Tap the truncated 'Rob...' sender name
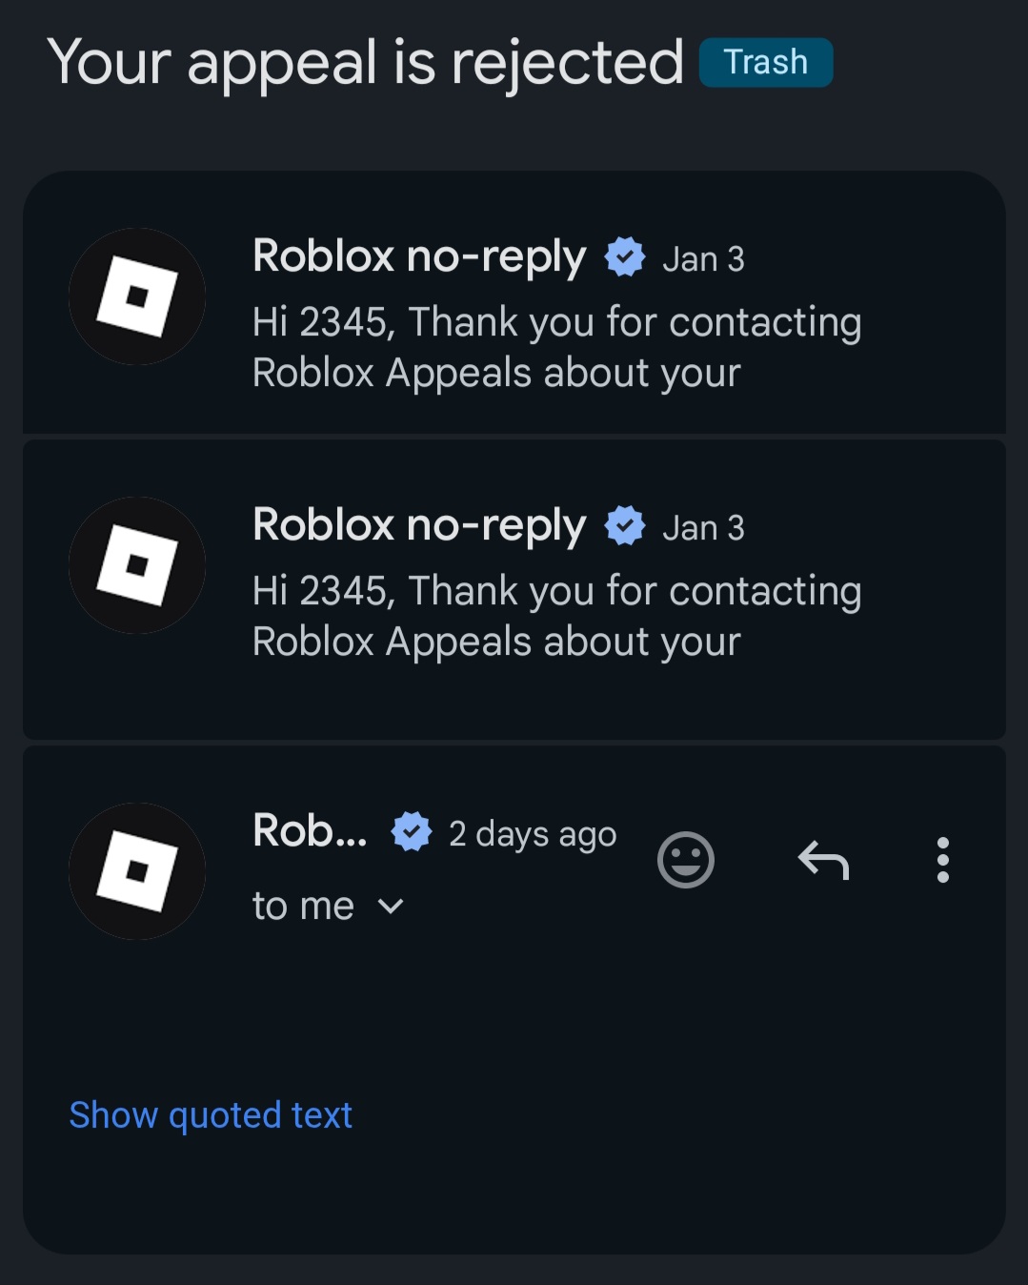Image resolution: width=1028 pixels, height=1285 pixels. pos(310,831)
